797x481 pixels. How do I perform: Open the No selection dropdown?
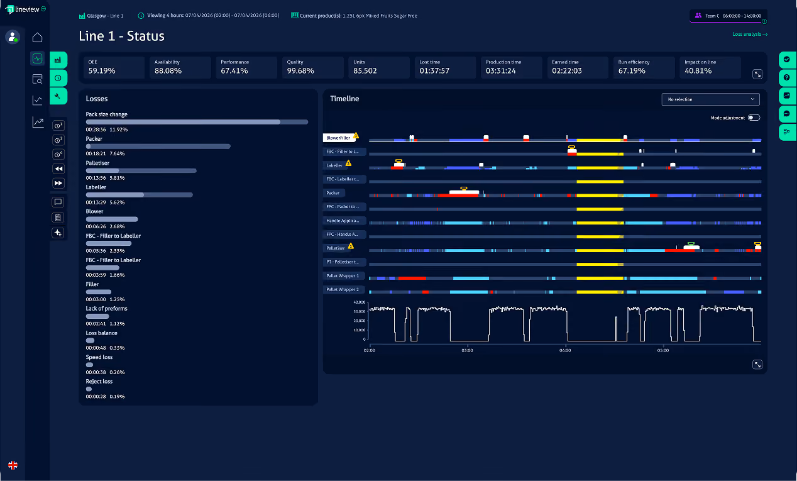710,99
